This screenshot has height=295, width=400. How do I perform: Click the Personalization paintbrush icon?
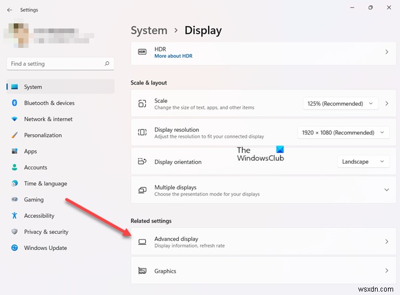(x=14, y=135)
